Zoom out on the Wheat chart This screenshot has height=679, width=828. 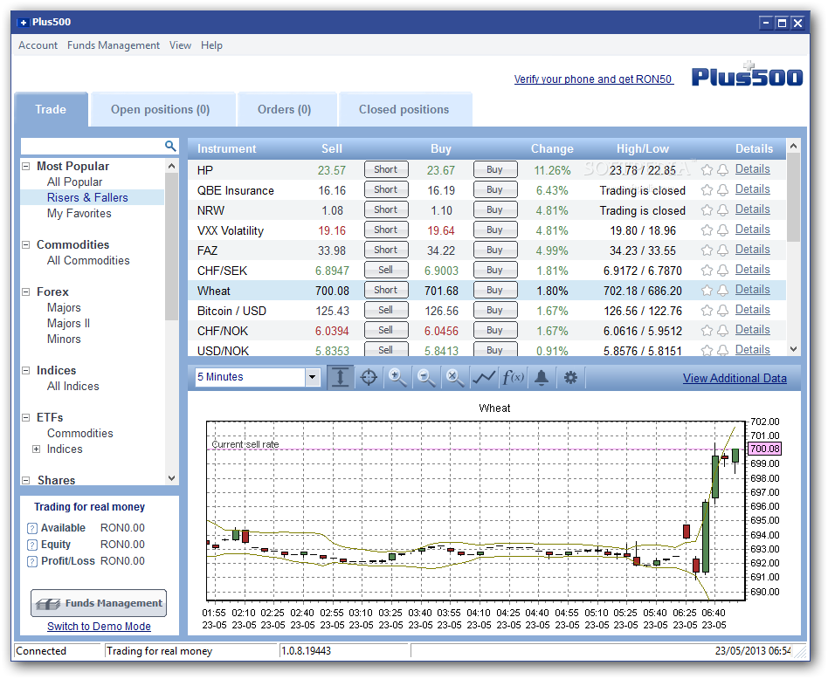425,377
